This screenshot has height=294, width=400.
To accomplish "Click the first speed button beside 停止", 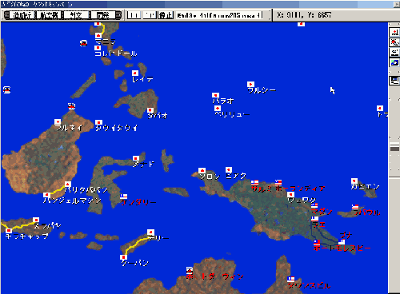I will click(134, 15).
